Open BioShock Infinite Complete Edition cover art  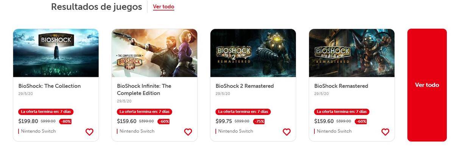[154, 53]
